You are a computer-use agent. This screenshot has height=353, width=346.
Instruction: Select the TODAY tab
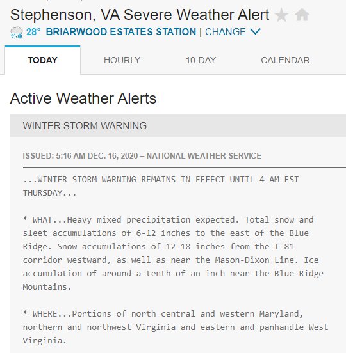[43, 60]
